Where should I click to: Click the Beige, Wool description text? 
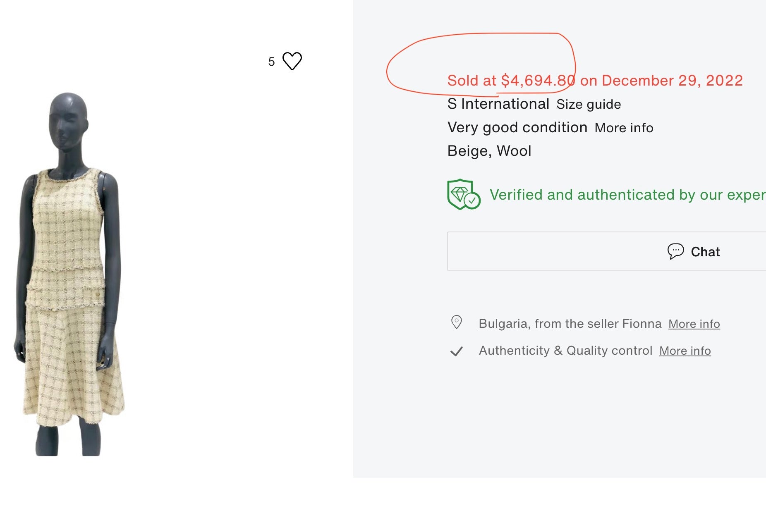tap(489, 151)
